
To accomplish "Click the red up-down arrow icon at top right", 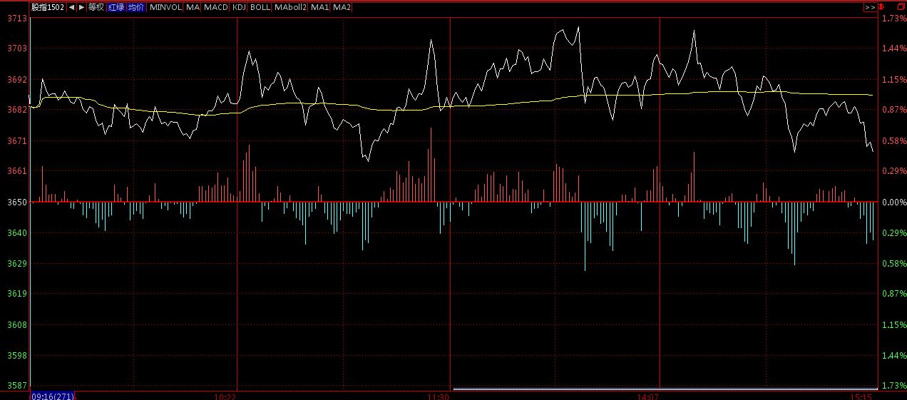I will pyautogui.click(x=881, y=7).
